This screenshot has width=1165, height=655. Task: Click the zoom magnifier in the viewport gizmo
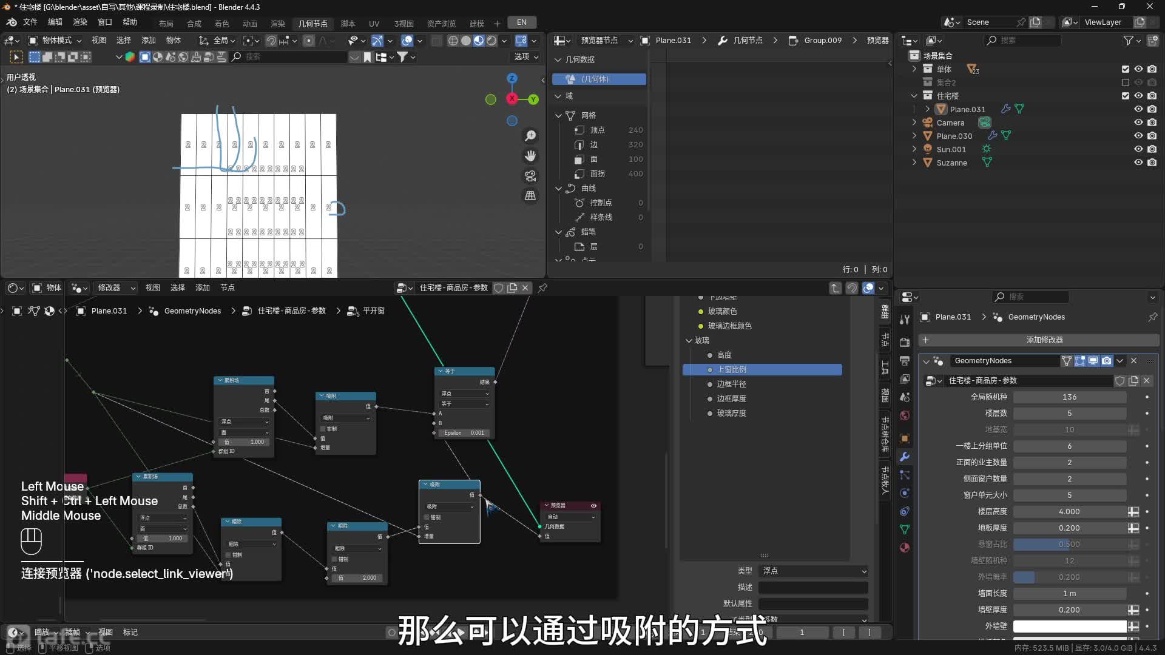530,136
